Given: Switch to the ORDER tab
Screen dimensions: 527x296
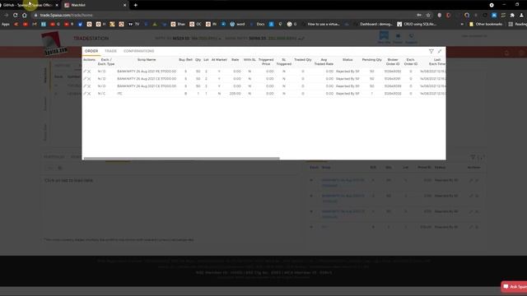Looking at the screenshot, I should coord(91,51).
